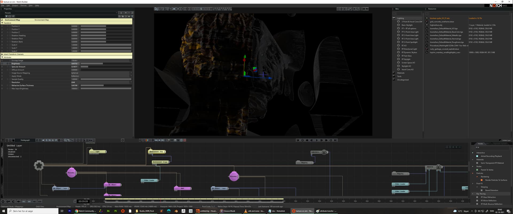
Task: Click the Light node in the nodegraph
Action: pos(98,152)
